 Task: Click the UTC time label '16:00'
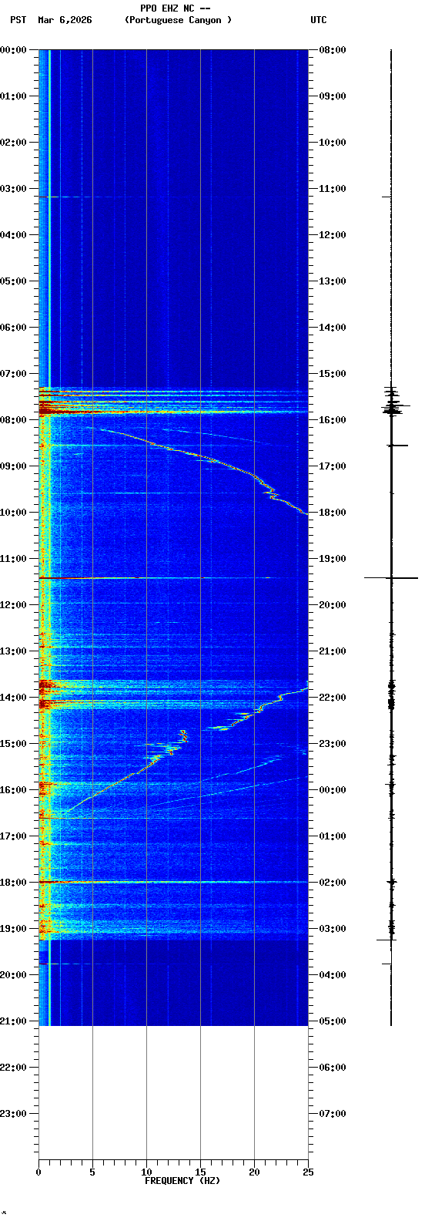(333, 420)
